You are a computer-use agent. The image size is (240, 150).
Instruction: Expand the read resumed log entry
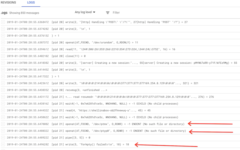3,96
